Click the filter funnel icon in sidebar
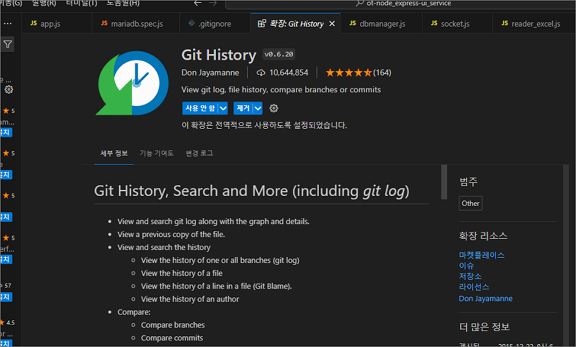This screenshot has width=576, height=347. (x=8, y=44)
